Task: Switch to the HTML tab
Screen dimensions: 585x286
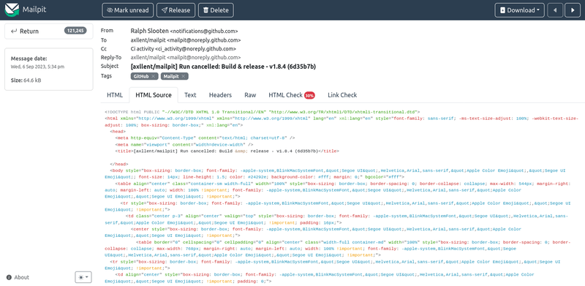Action: 115,95
